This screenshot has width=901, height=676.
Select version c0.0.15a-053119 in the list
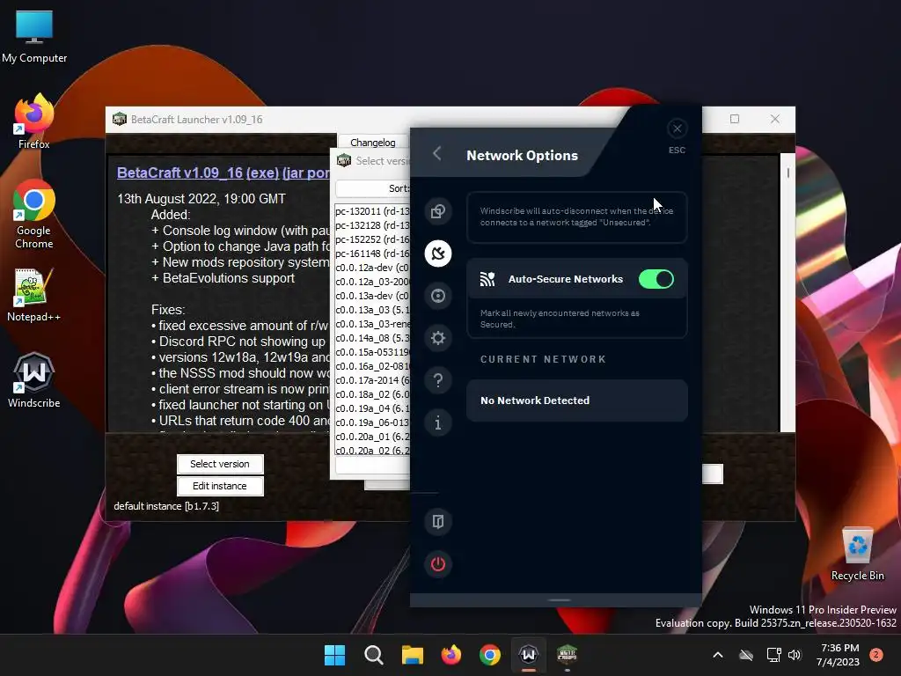(x=372, y=352)
